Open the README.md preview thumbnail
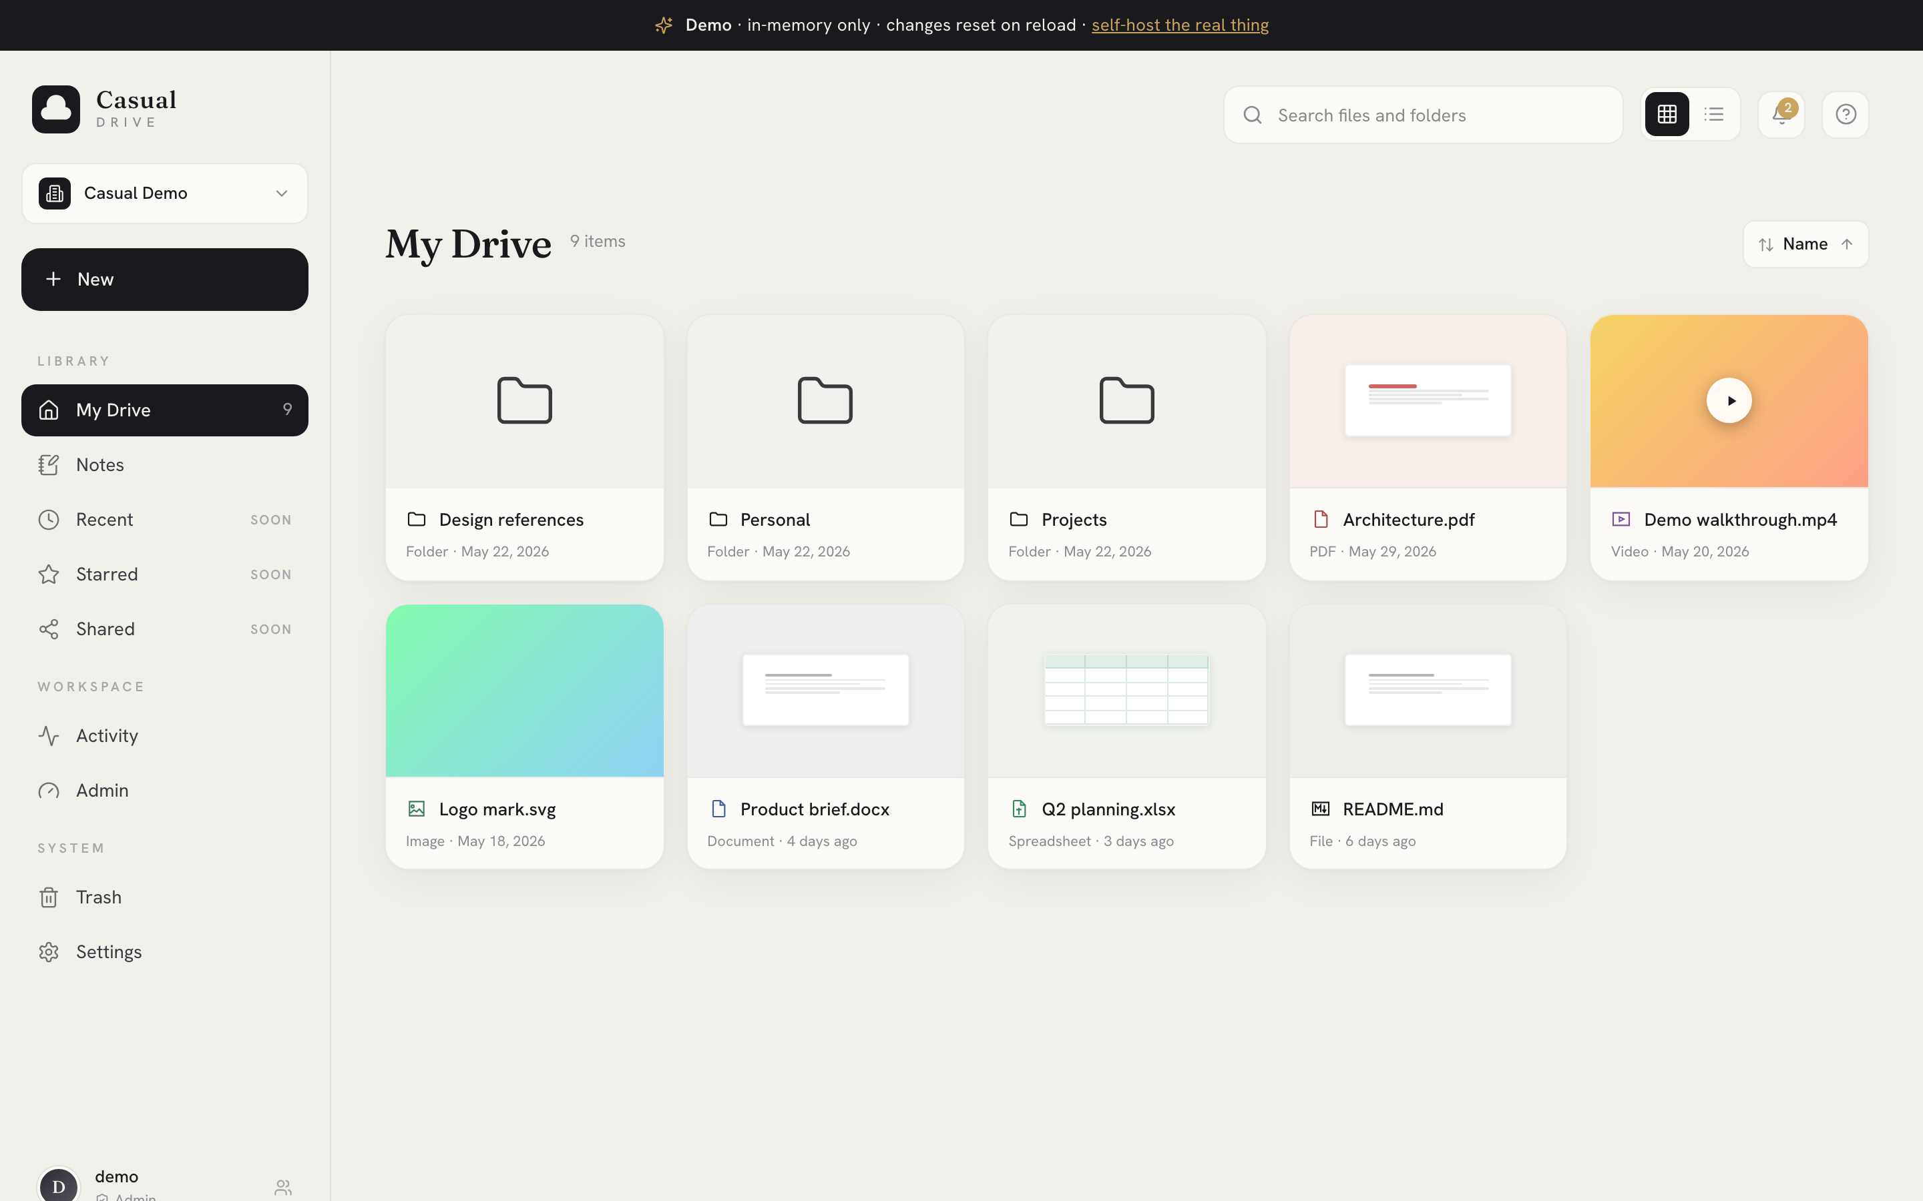Screen dimensions: 1923x1201 [x=1428, y=691]
